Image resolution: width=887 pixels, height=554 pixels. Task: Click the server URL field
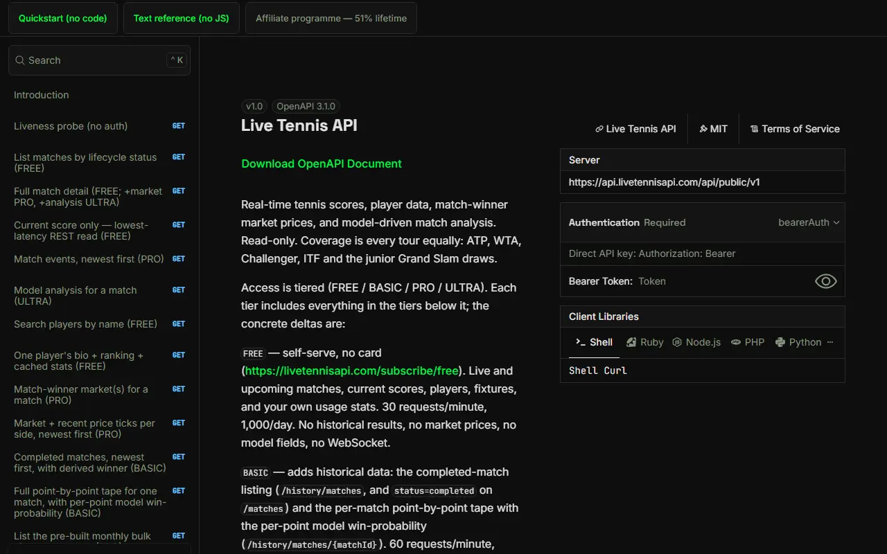(703, 182)
